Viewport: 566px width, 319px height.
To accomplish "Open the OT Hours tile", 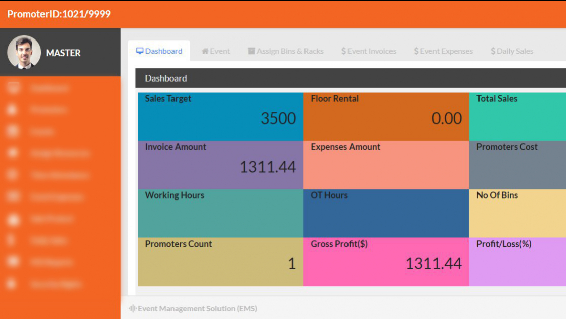I will tap(386, 214).
